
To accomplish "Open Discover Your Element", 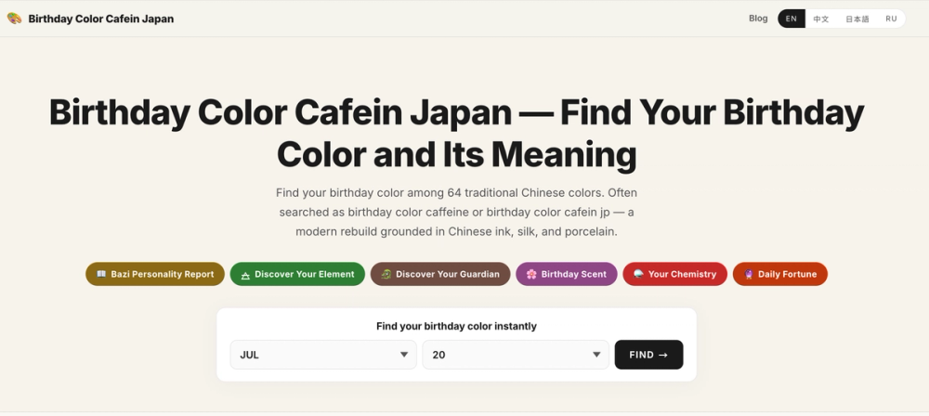I will [297, 274].
